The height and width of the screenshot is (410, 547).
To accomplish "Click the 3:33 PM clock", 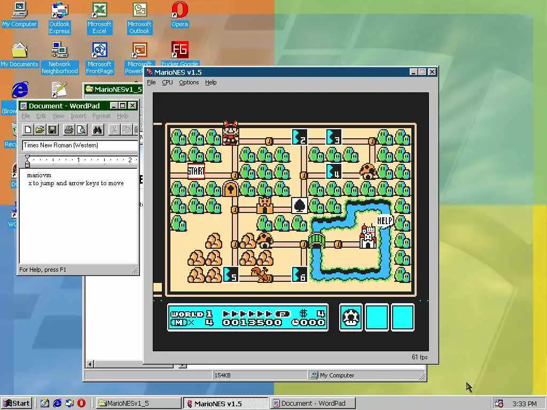I will [x=525, y=404].
